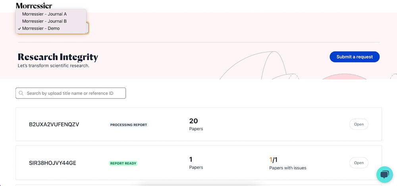The image size is (397, 186).
Task: Click the 20 Papers count
Action: (196, 124)
